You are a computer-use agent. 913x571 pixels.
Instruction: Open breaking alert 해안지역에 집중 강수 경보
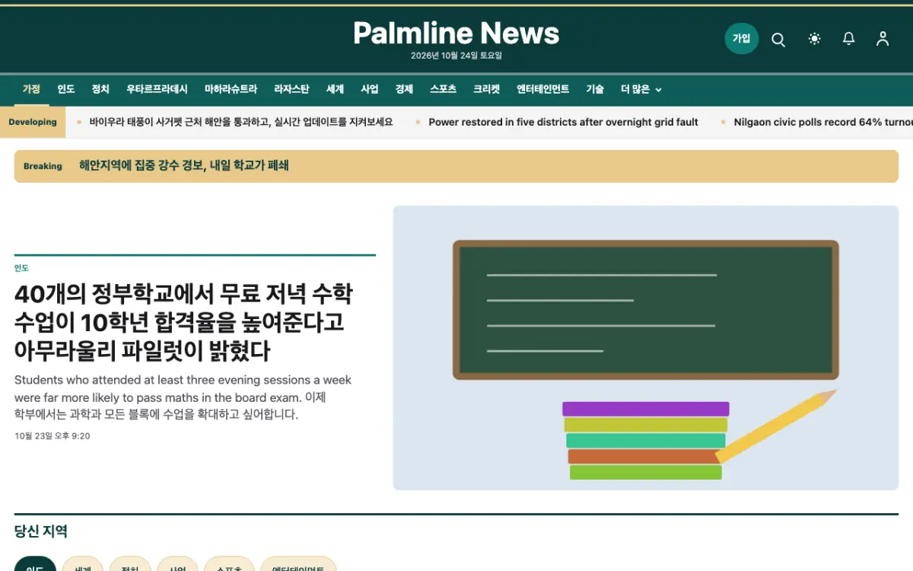184,165
